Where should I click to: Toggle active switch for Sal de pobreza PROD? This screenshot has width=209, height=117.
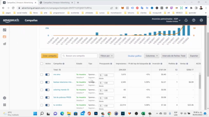47,97
